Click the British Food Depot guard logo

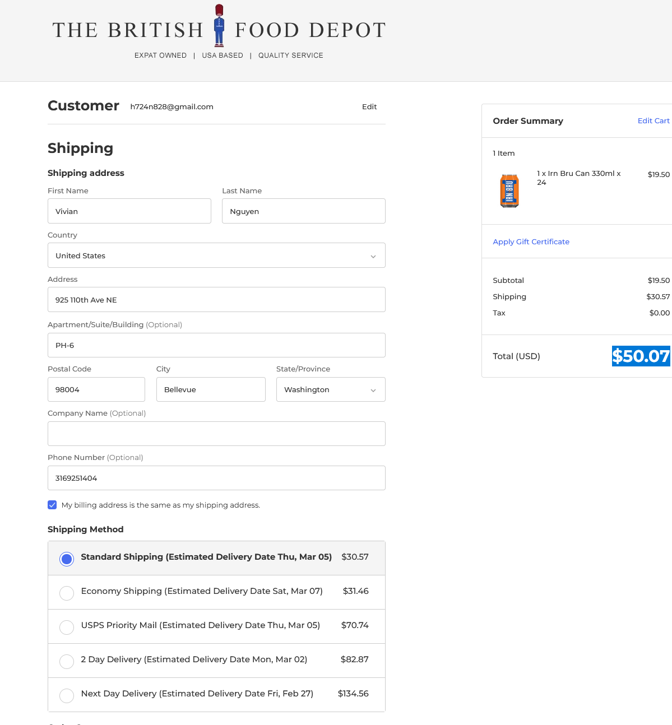coord(219,26)
